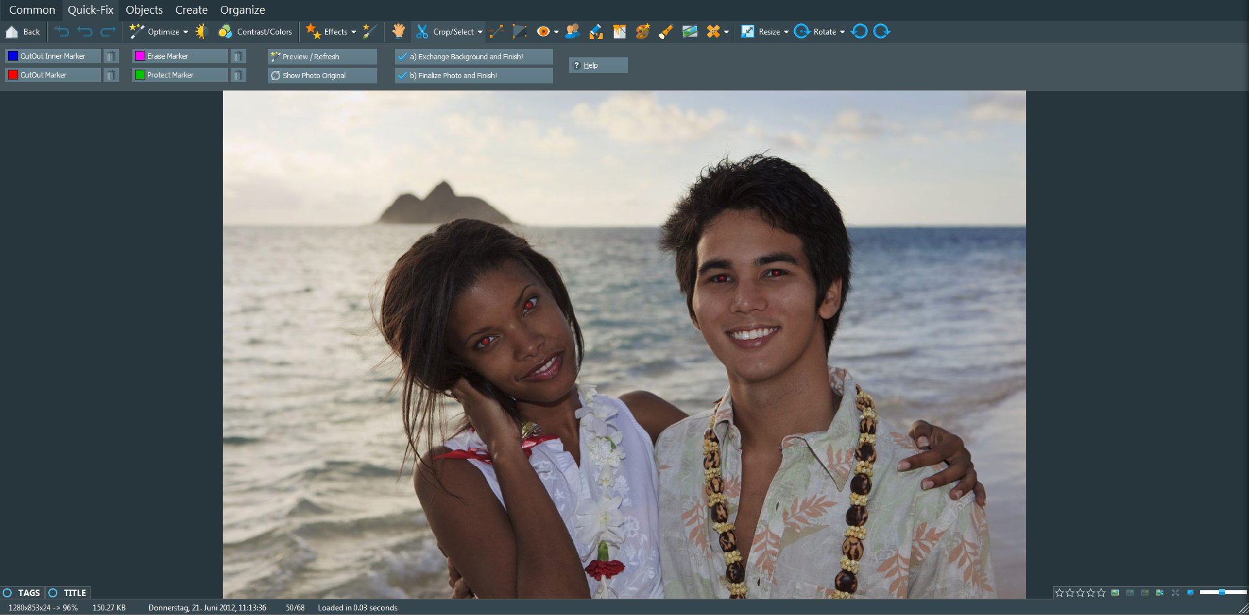Viewport: 1249px width, 615px height.
Task: Click the two-people portrait icon
Action: 573,31
